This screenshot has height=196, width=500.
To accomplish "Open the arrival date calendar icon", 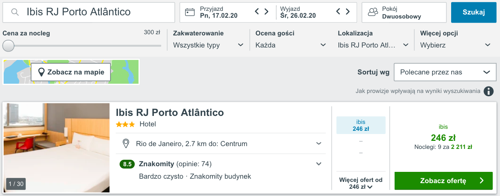I will point(190,12).
